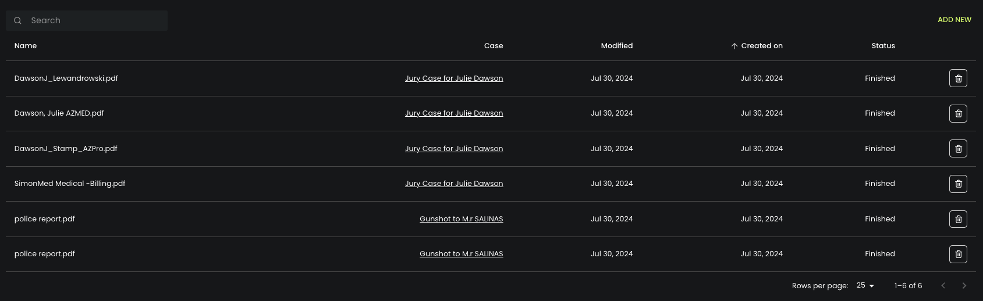Click the ADD NEW button
This screenshot has width=983, height=301.
[954, 20]
